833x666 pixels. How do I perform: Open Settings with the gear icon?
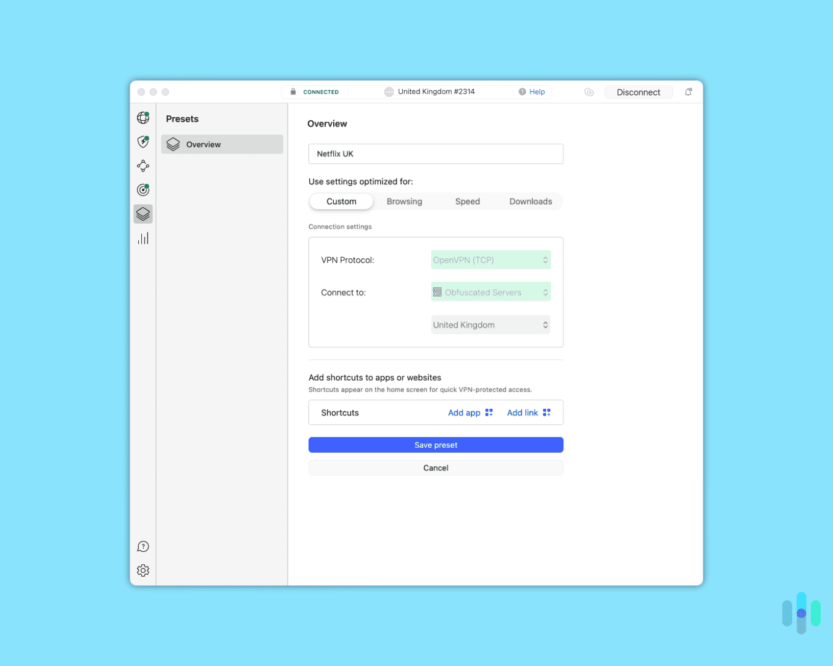point(143,570)
